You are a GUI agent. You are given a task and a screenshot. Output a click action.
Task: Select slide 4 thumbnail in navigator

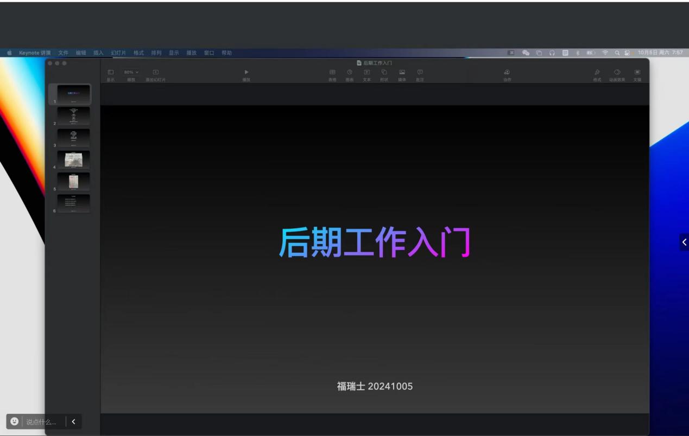click(73, 160)
